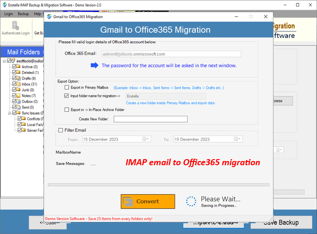Click the Enstella migration folder name field

pyautogui.click(x=166, y=96)
